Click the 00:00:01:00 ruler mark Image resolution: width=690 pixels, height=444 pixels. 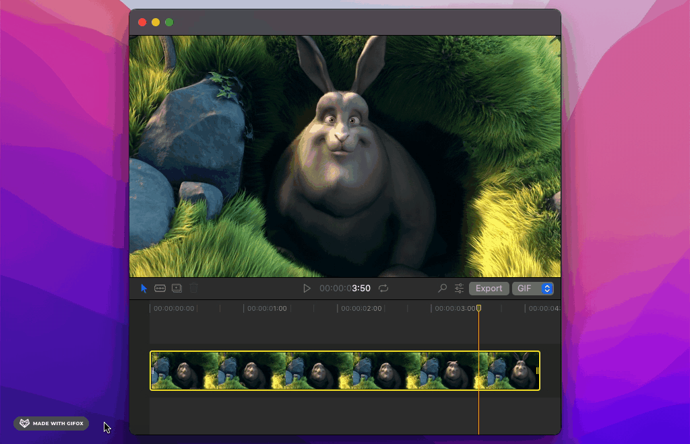pyautogui.click(x=267, y=309)
